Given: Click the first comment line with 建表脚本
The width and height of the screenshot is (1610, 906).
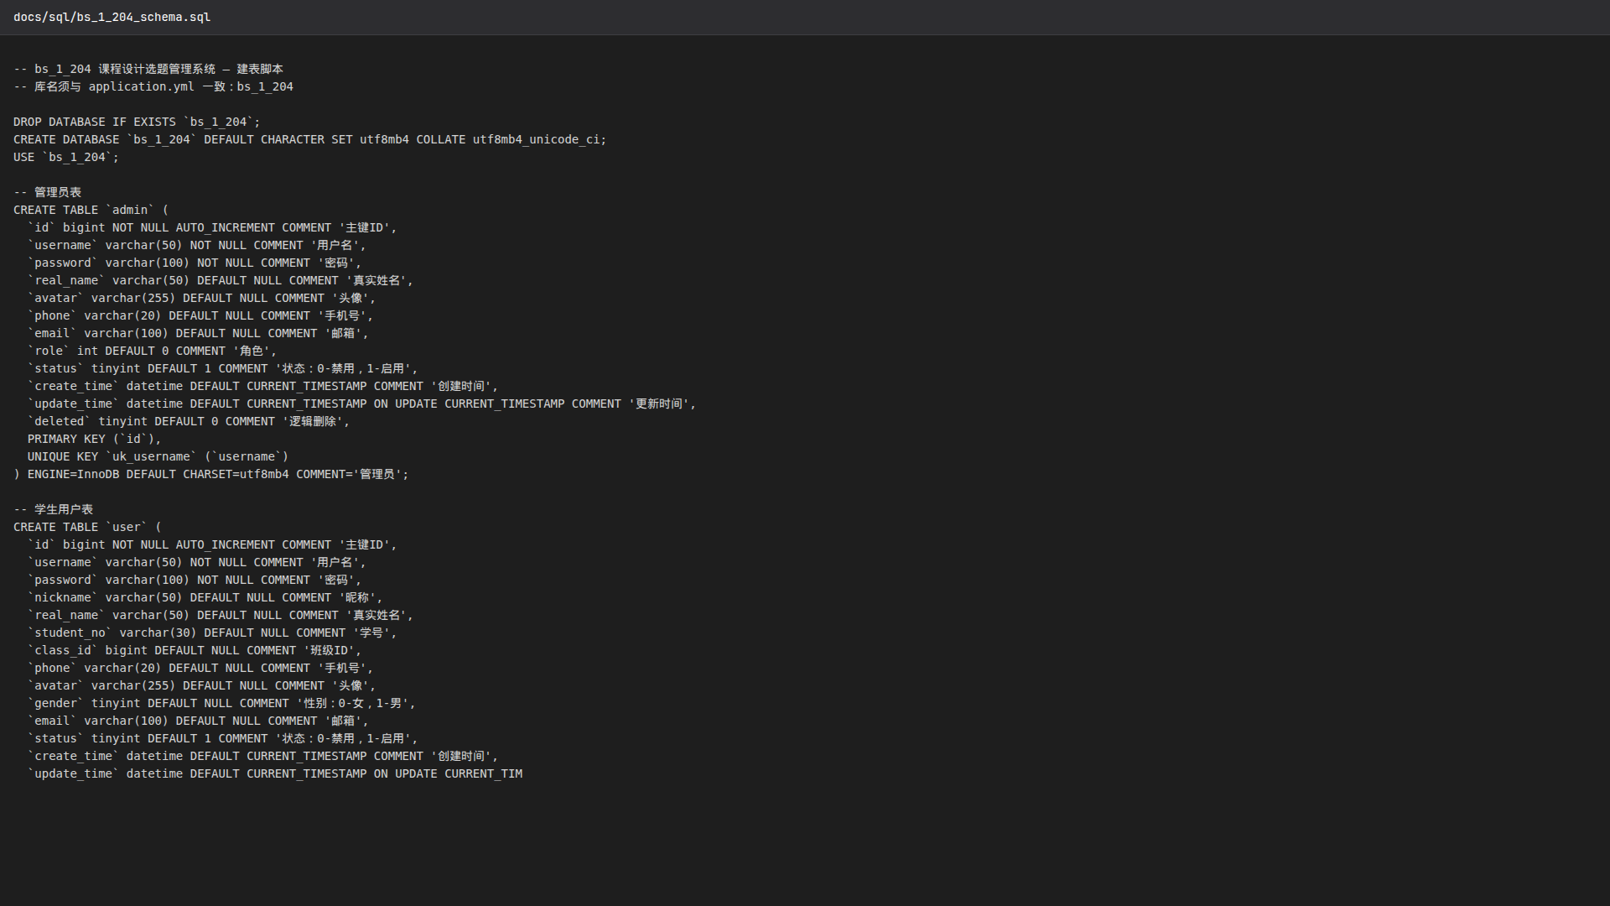Looking at the screenshot, I should click(x=148, y=69).
